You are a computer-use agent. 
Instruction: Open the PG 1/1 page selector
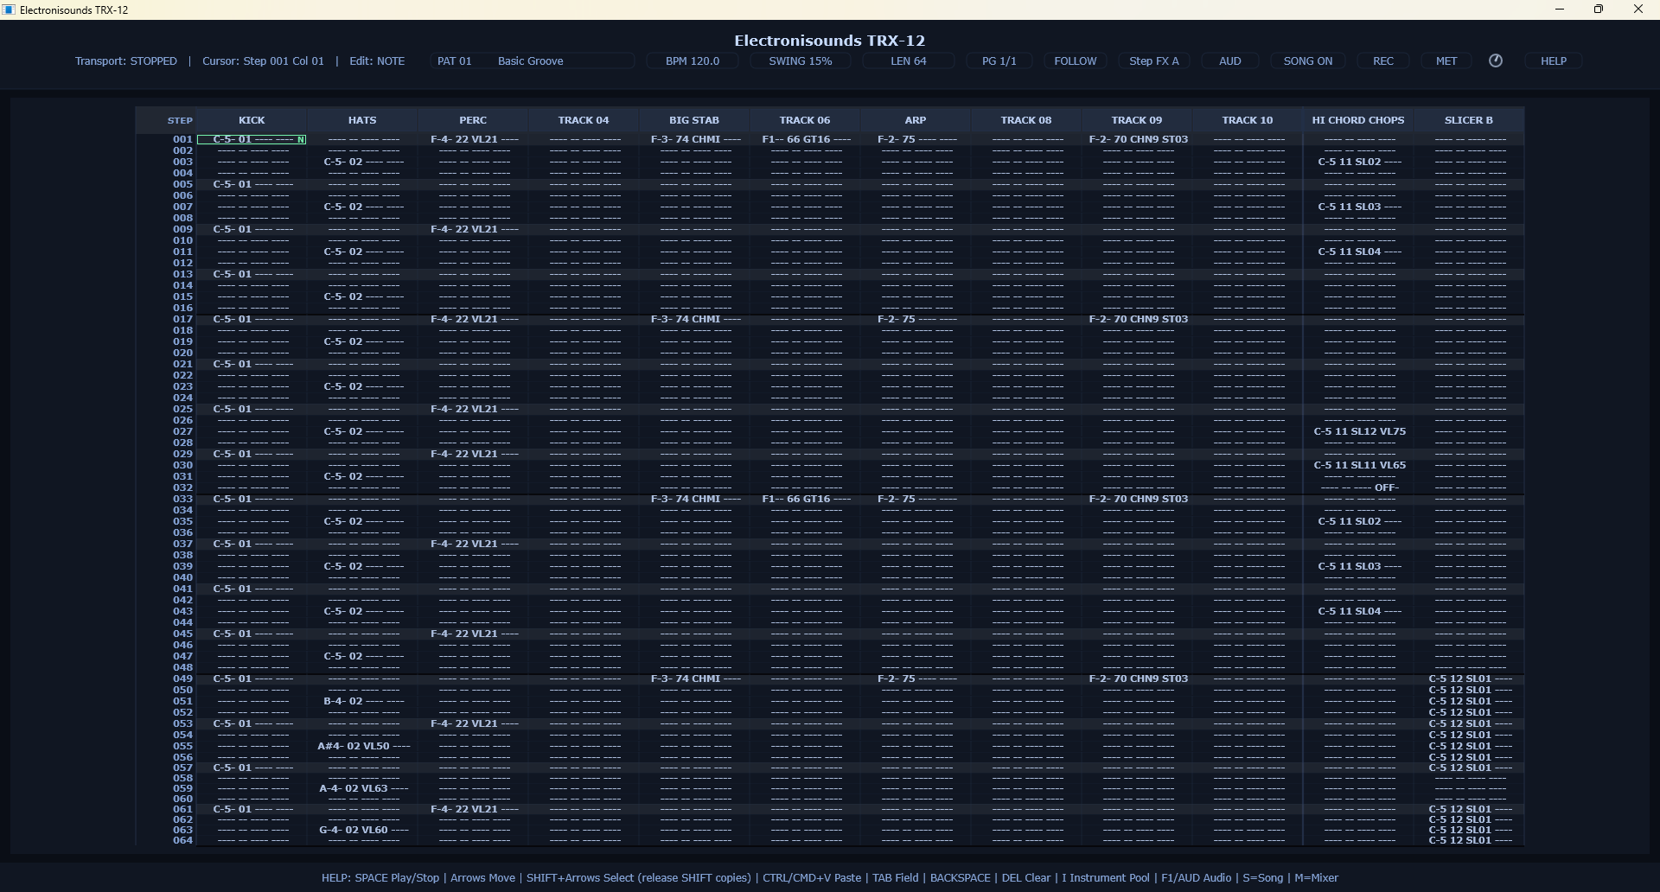click(999, 61)
